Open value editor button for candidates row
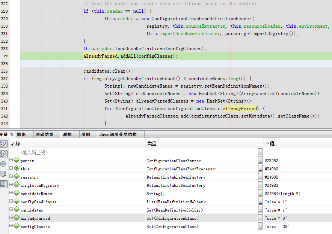The image size is (332, 234). click(260, 209)
